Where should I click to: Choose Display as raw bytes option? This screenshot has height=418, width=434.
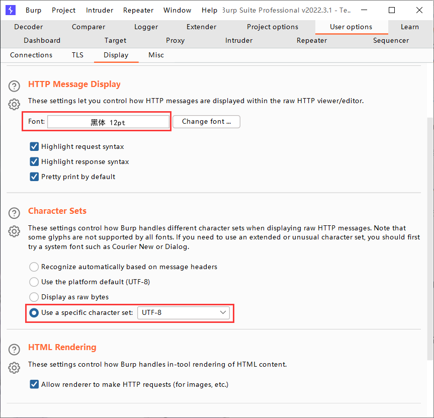point(34,297)
